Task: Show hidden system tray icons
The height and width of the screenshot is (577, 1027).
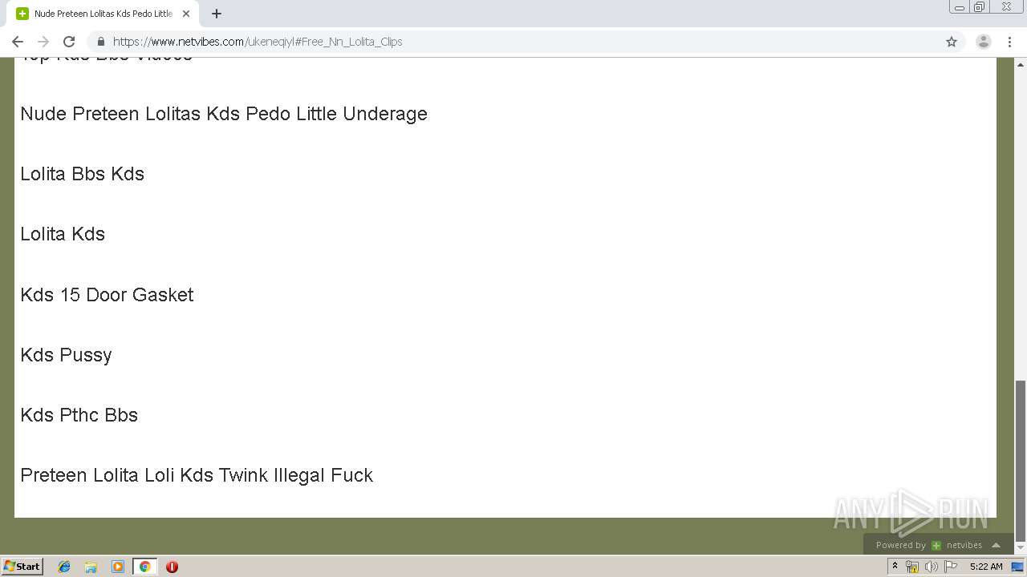Action: [895, 567]
